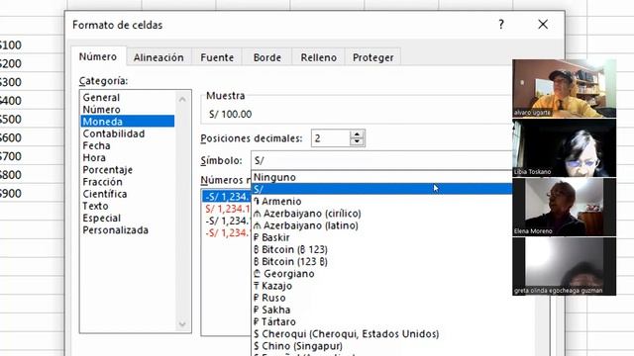Choose the Kazajo currency symbol
The image size is (634, 356).
[x=381, y=286]
